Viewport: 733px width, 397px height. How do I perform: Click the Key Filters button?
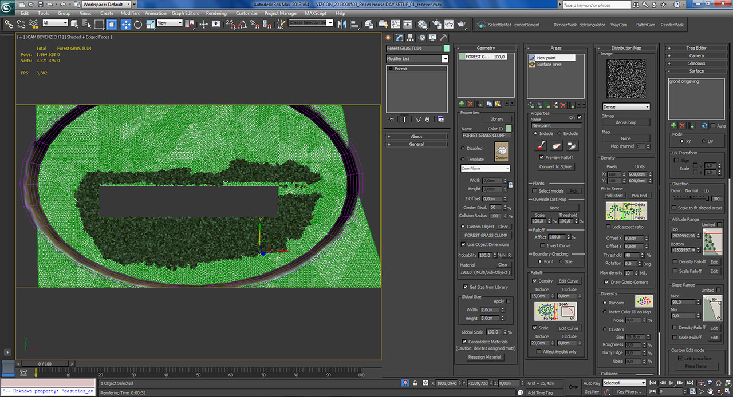coord(629,392)
